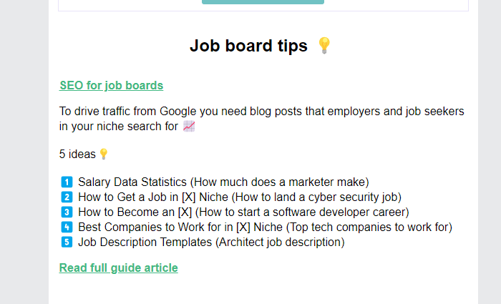Click the lightbulb emoji beside Job board tips
This screenshot has height=304, width=501.
[x=324, y=46]
